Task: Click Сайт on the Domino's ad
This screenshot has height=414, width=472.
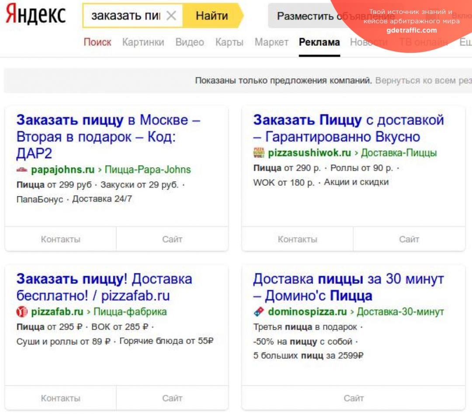Action: tap(354, 398)
